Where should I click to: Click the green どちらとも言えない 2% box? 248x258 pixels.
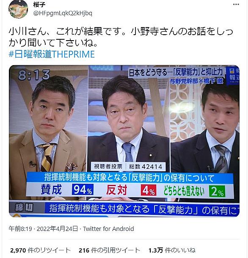coord(217,191)
